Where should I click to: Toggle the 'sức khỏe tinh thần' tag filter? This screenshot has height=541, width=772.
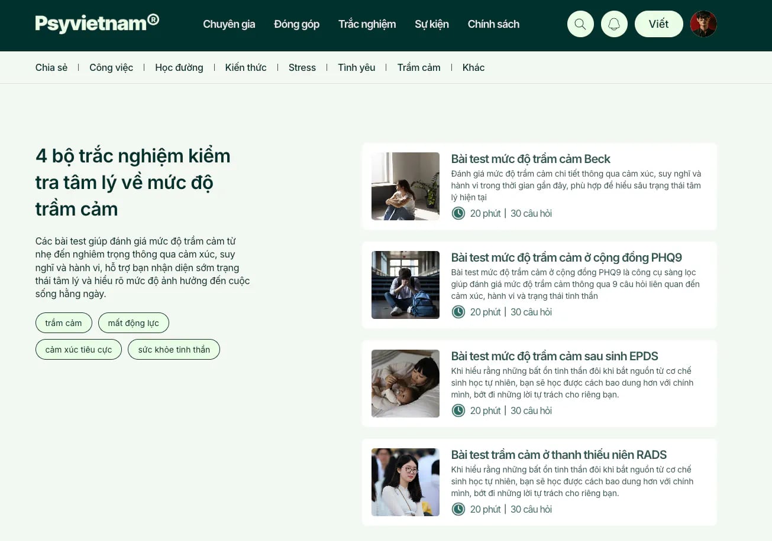[x=173, y=349]
